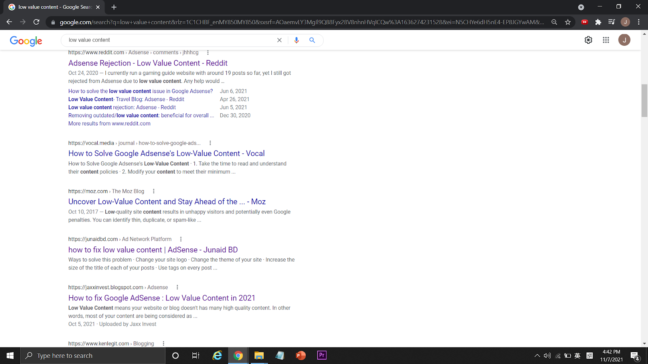The width and height of the screenshot is (648, 364).
Task: Open the Extensions puzzle menu
Action: 598,22
